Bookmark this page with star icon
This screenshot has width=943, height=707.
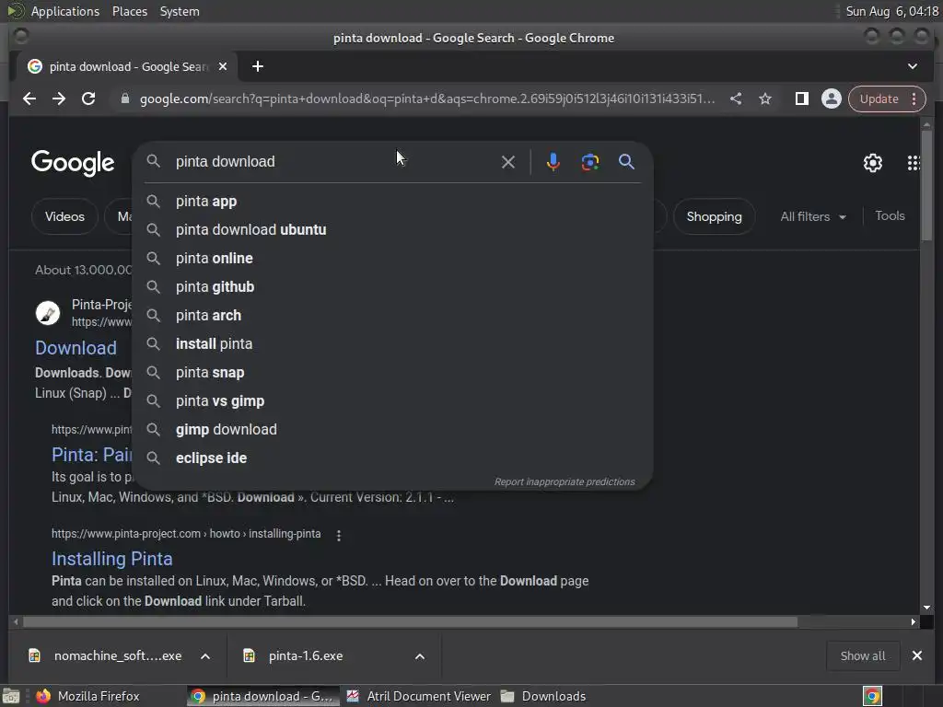765,99
